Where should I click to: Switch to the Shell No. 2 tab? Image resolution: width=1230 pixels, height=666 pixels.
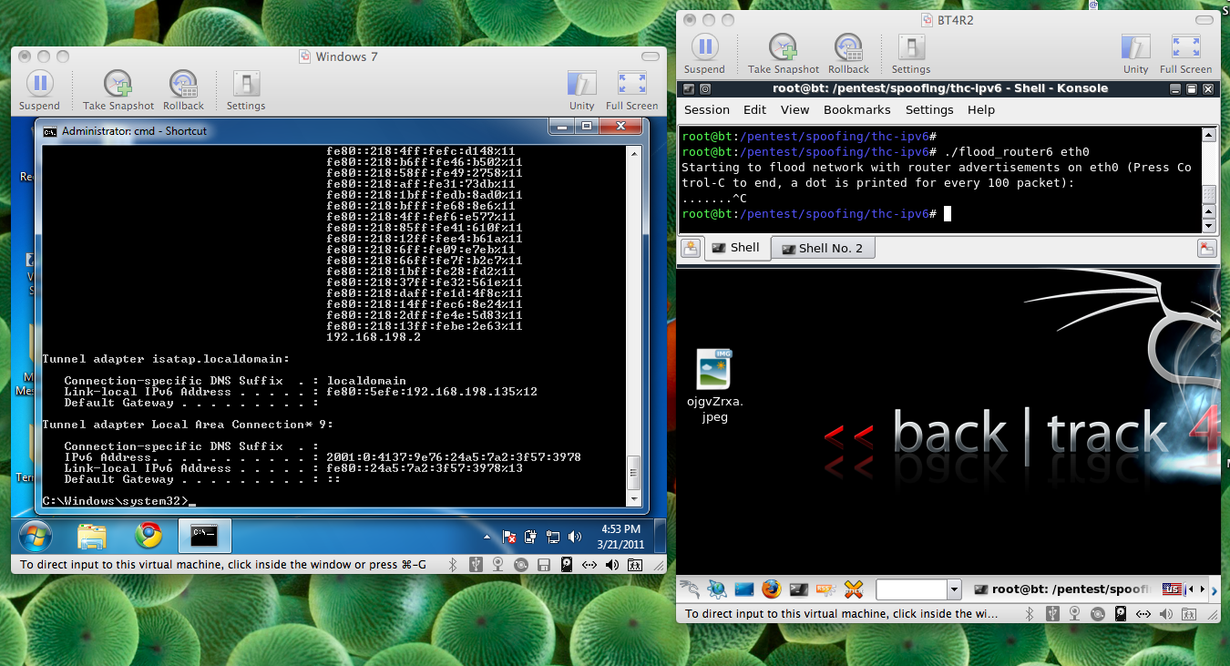coord(822,248)
